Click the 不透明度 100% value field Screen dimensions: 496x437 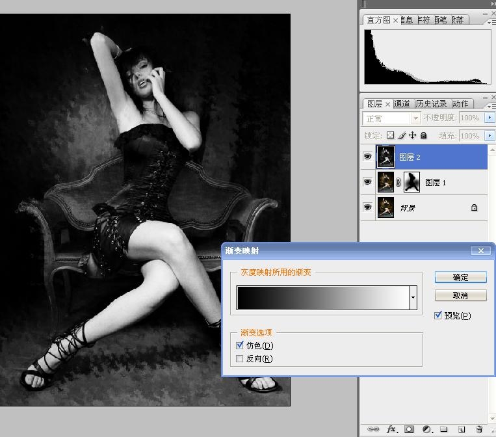point(471,118)
